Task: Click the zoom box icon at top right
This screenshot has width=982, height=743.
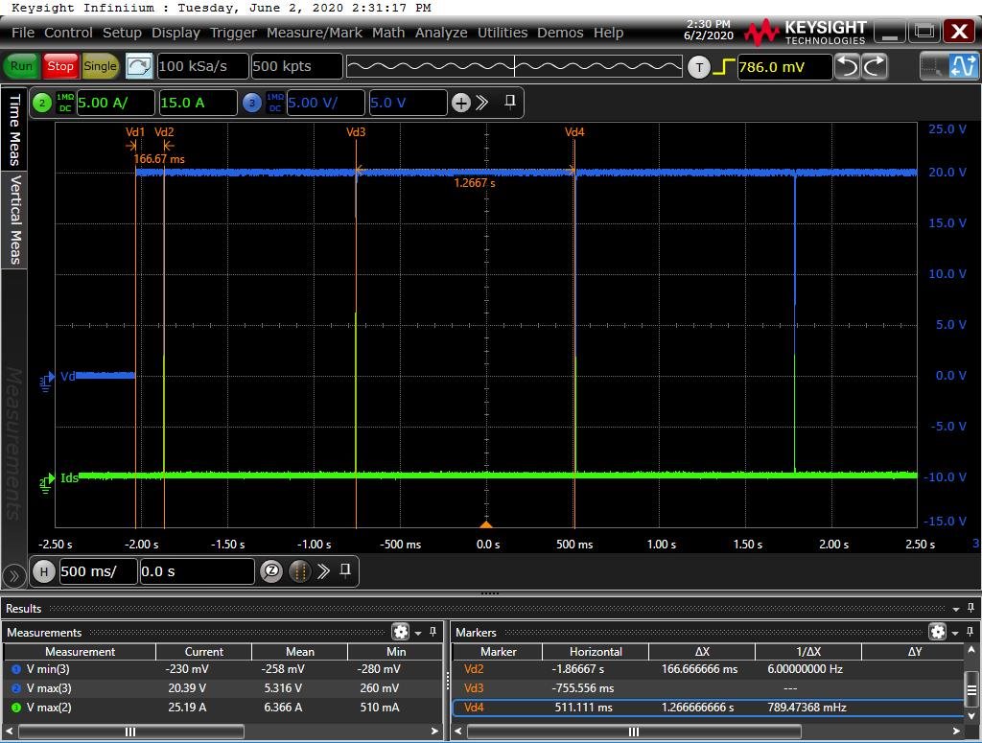Action: [932, 66]
